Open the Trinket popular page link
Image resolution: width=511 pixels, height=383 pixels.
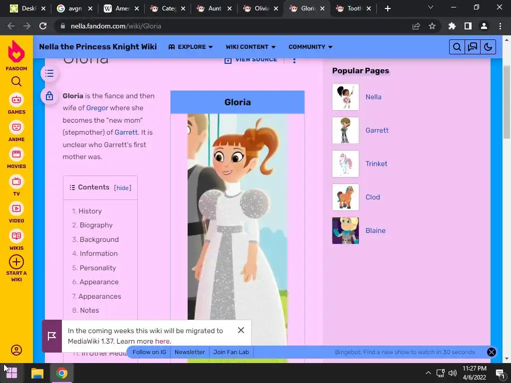(376, 164)
